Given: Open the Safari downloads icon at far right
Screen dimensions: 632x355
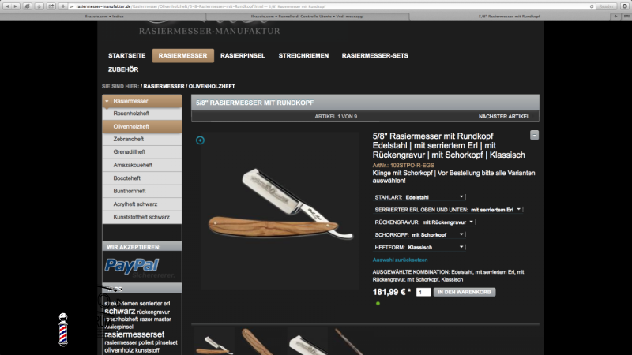Looking at the screenshot, I should tap(625, 6).
